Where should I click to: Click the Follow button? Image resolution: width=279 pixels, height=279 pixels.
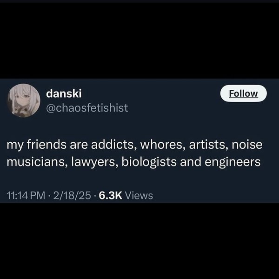coord(243,93)
